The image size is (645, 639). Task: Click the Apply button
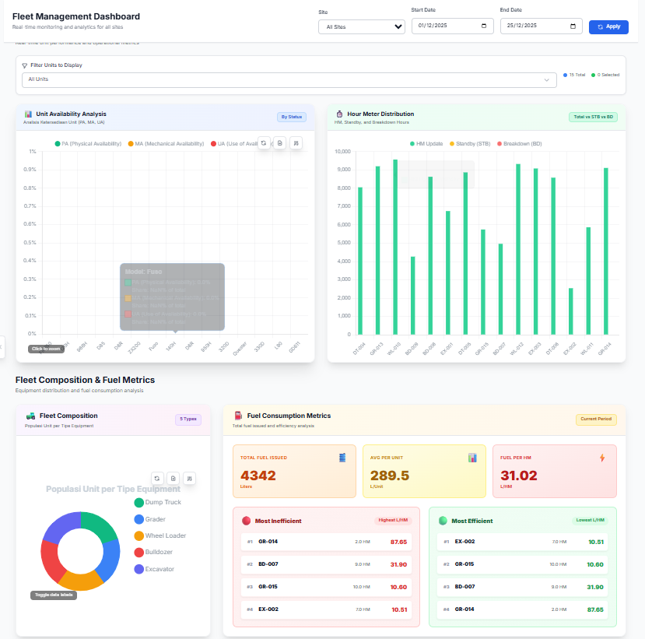pos(608,26)
